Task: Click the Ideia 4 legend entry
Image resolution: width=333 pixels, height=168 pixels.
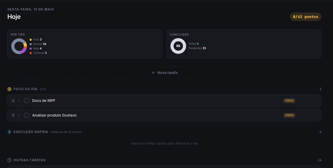Action: point(36,49)
